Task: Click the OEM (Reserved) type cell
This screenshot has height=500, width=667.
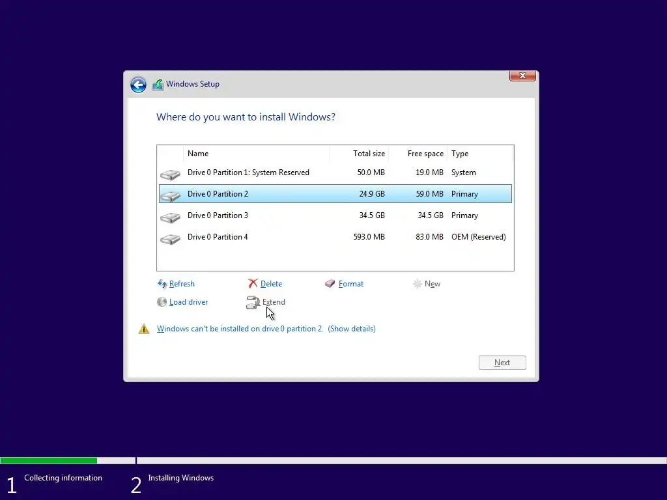Action: (479, 237)
